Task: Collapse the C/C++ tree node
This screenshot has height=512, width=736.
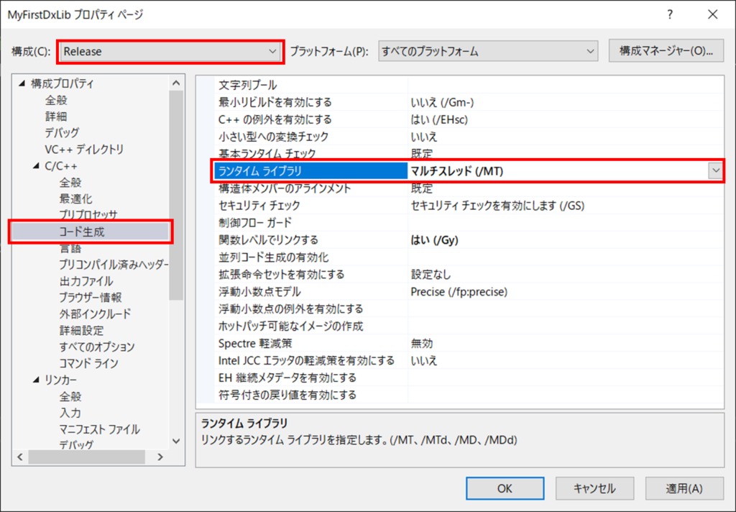Action: [x=36, y=166]
